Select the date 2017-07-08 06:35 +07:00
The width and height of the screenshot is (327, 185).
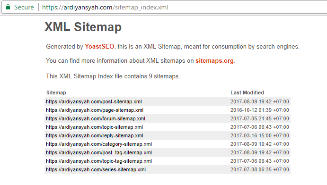click(260, 169)
